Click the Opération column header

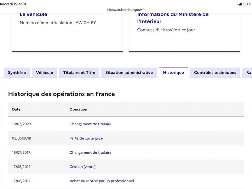pyautogui.click(x=78, y=109)
